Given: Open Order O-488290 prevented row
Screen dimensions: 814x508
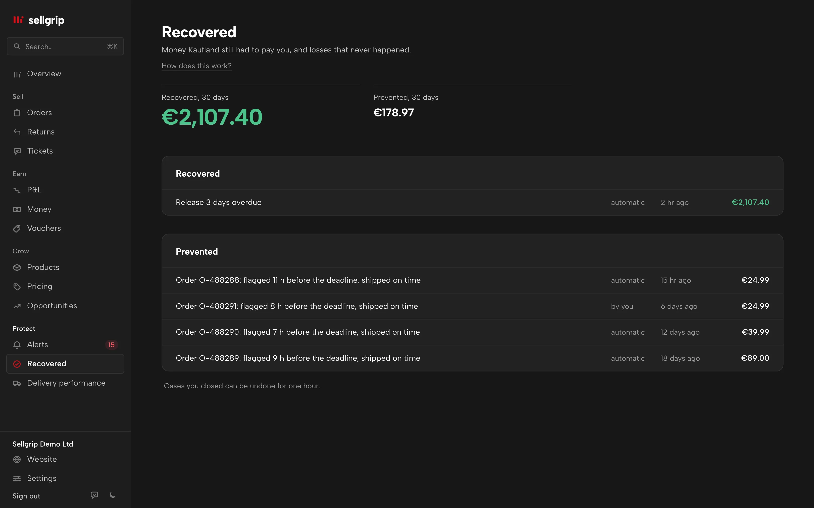Looking at the screenshot, I should point(472,332).
